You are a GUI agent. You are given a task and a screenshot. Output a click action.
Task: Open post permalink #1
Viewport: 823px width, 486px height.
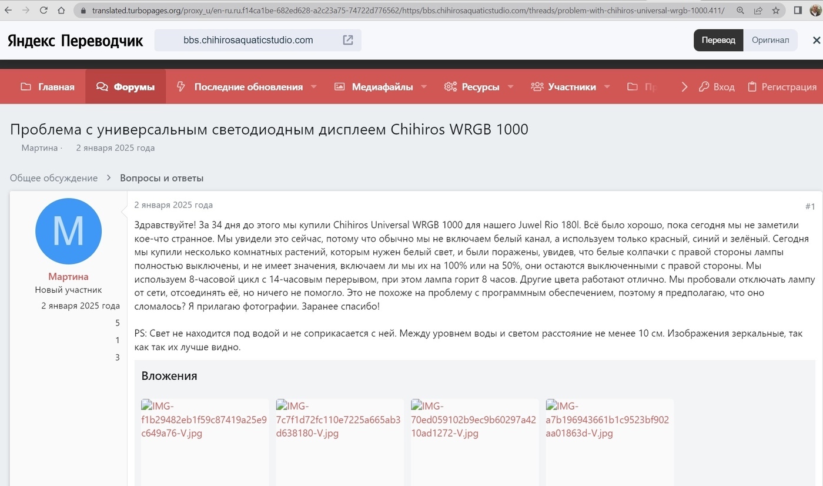click(x=810, y=206)
